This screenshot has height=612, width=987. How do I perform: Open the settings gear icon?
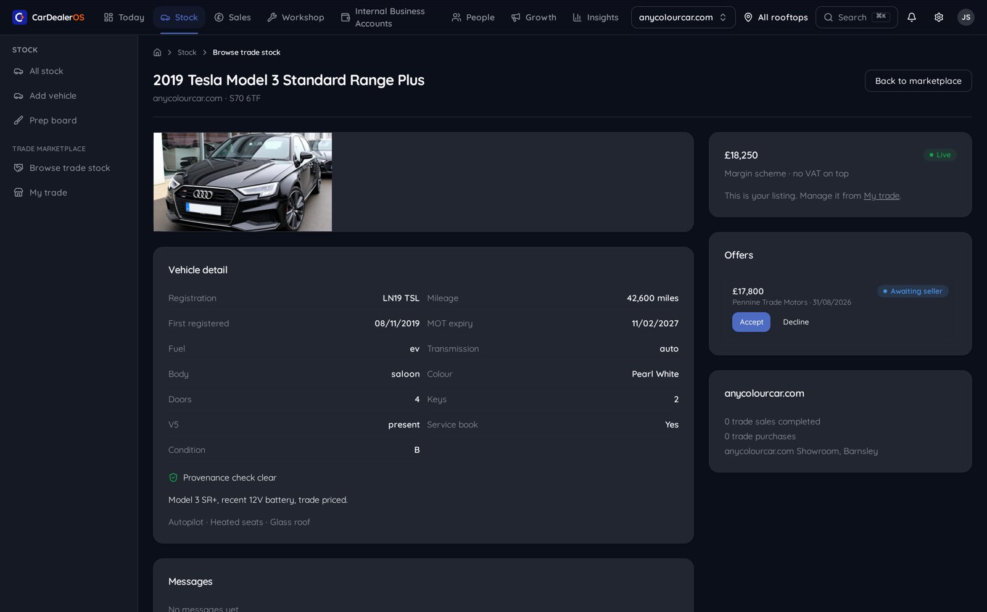coord(938,17)
